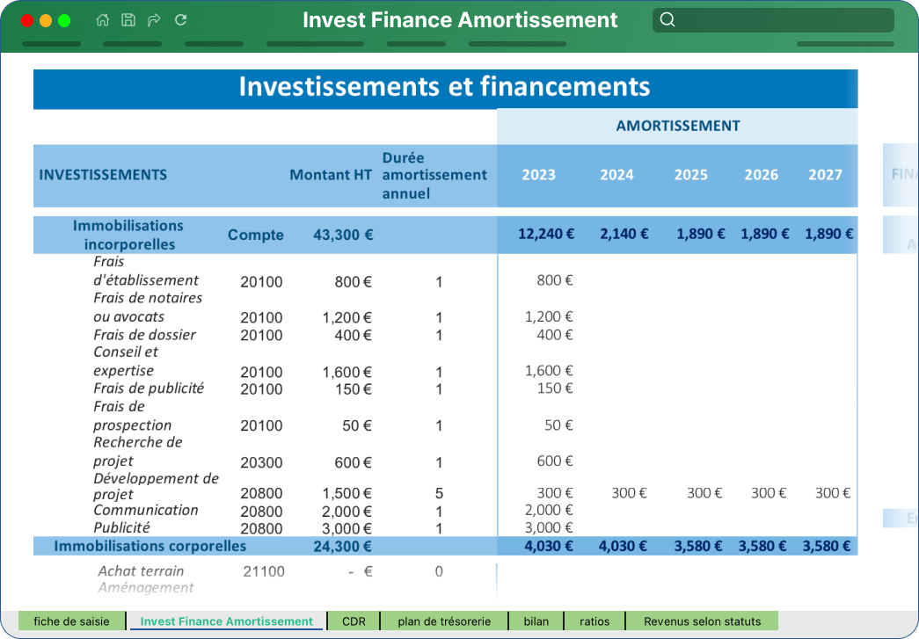The image size is (919, 639).
Task: Select the 2023 amortissement column header
Action: tap(538, 175)
